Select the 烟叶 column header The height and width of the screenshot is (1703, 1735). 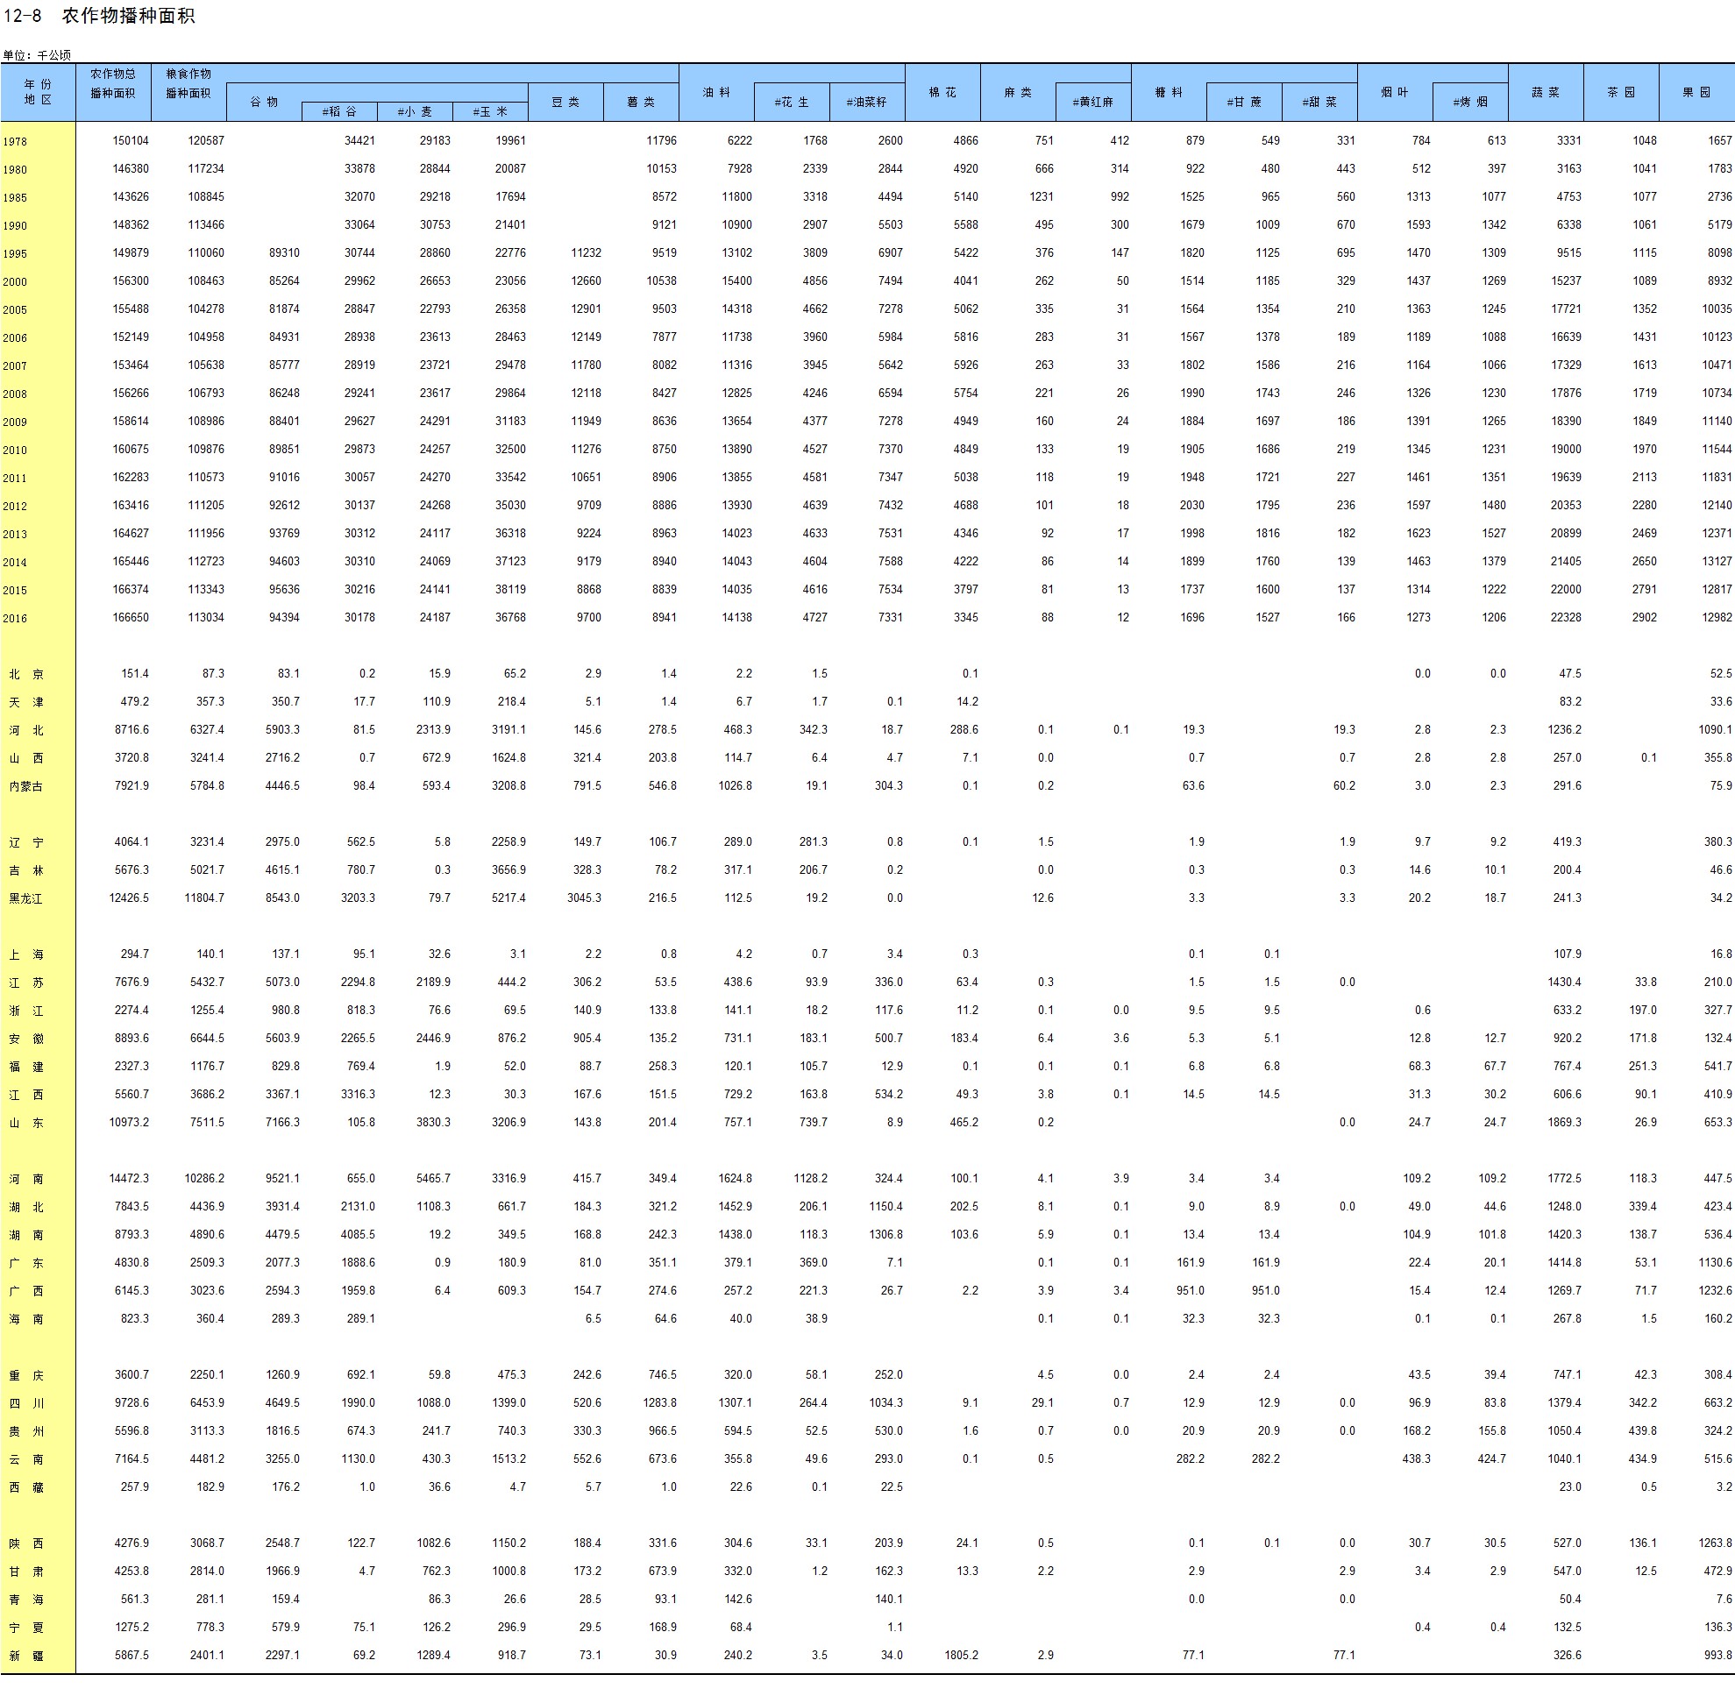click(x=1395, y=92)
